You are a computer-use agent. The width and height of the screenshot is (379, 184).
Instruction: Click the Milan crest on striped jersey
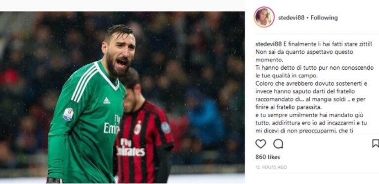click(138, 127)
